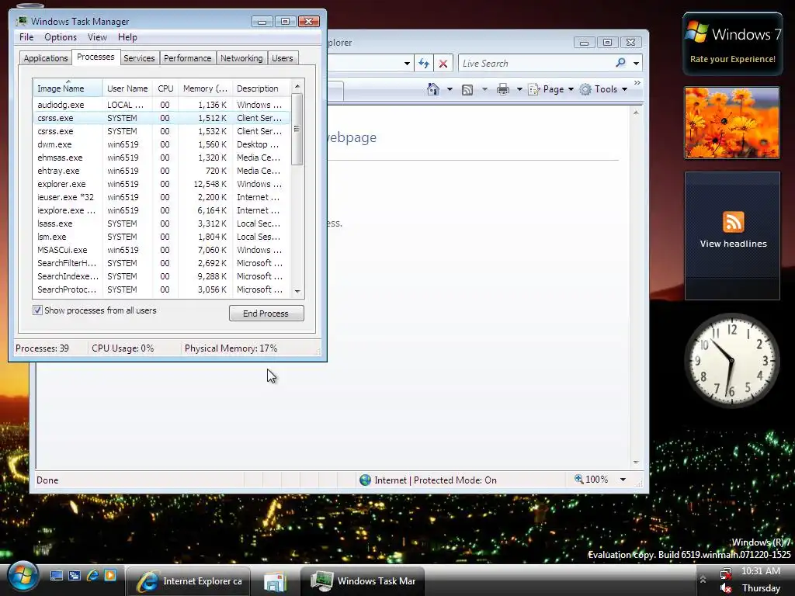Open the dropdown arrow next to Print icon
795x596 pixels.
pyautogui.click(x=519, y=90)
